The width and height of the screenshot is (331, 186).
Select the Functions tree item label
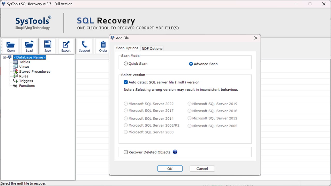tap(27, 86)
